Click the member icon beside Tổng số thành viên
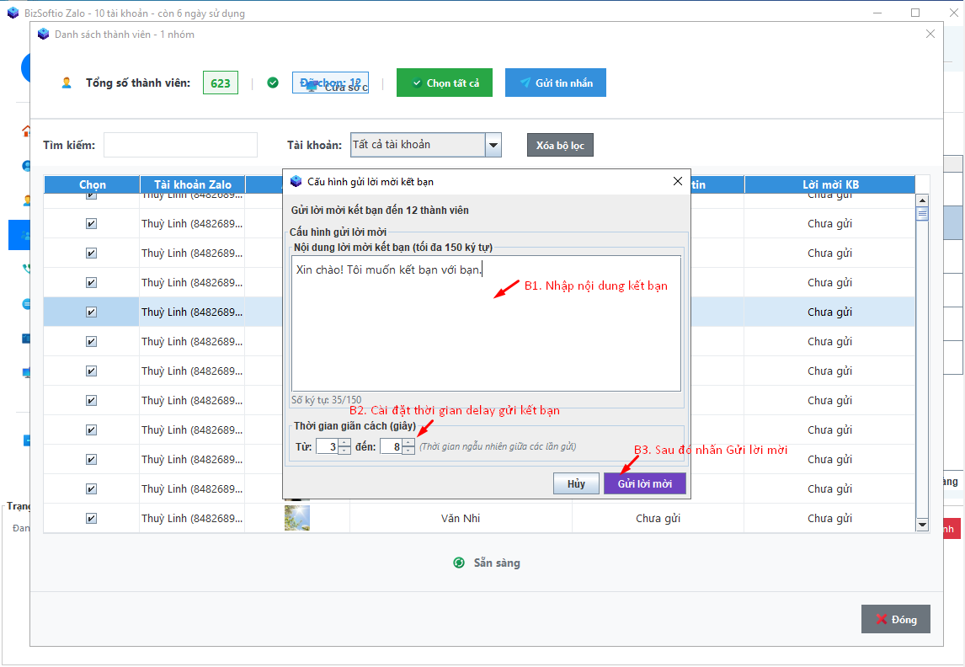The image size is (965, 667). 67,83
